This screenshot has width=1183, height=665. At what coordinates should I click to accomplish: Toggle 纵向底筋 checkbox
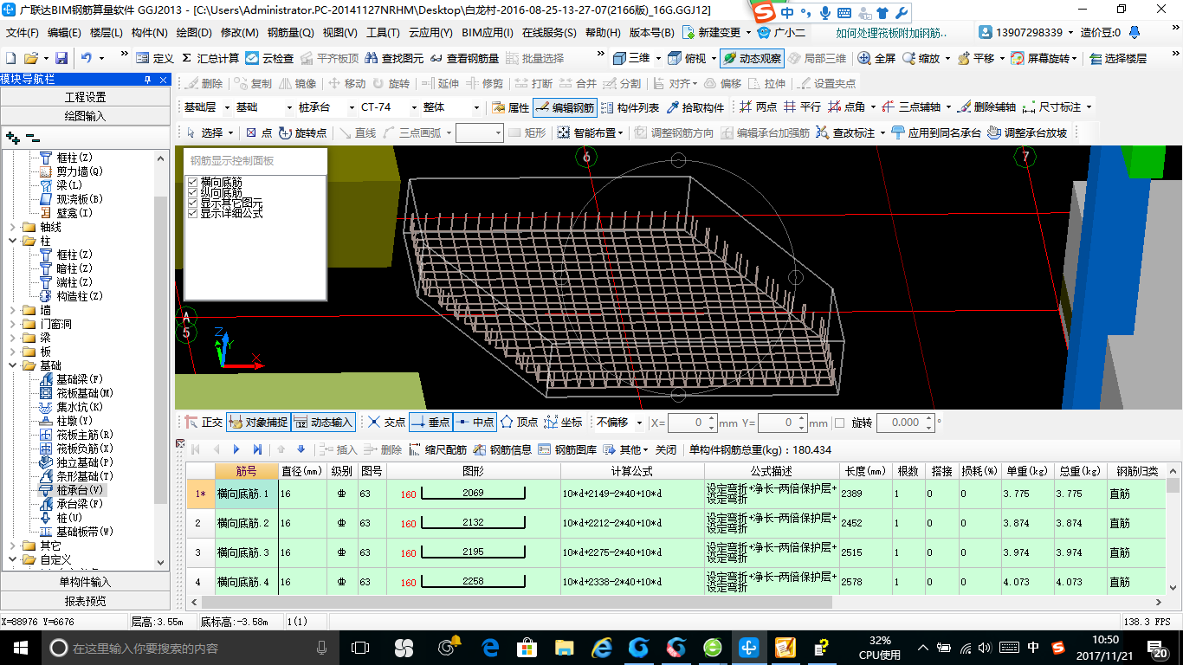(192, 192)
